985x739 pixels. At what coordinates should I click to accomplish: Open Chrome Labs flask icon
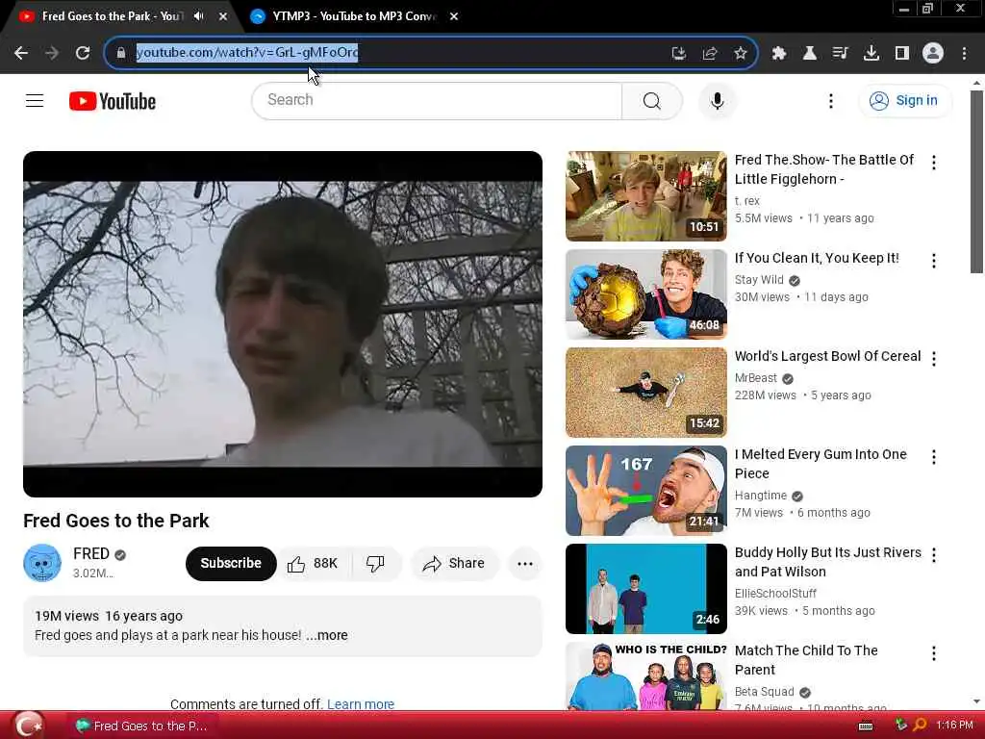point(810,54)
